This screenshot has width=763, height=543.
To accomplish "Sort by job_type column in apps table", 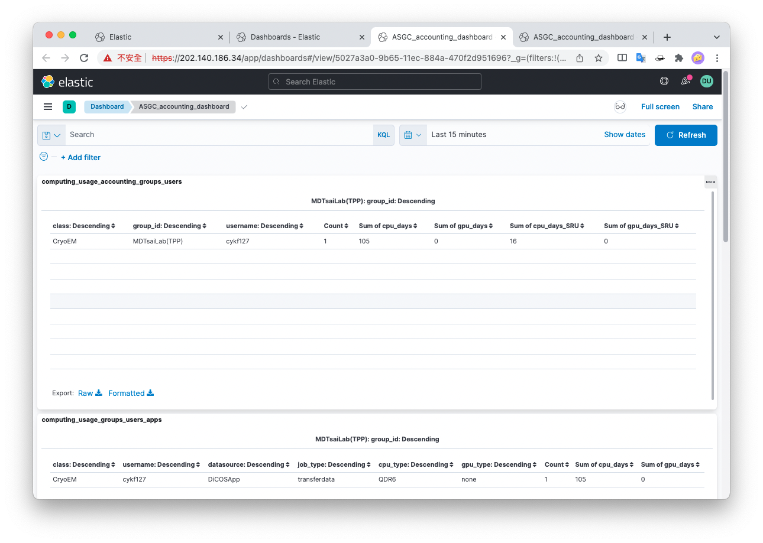I will click(334, 464).
